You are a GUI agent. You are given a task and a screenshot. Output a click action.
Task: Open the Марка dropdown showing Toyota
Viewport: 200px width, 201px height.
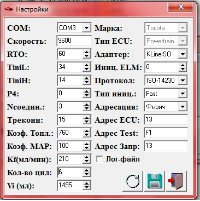[183, 28]
